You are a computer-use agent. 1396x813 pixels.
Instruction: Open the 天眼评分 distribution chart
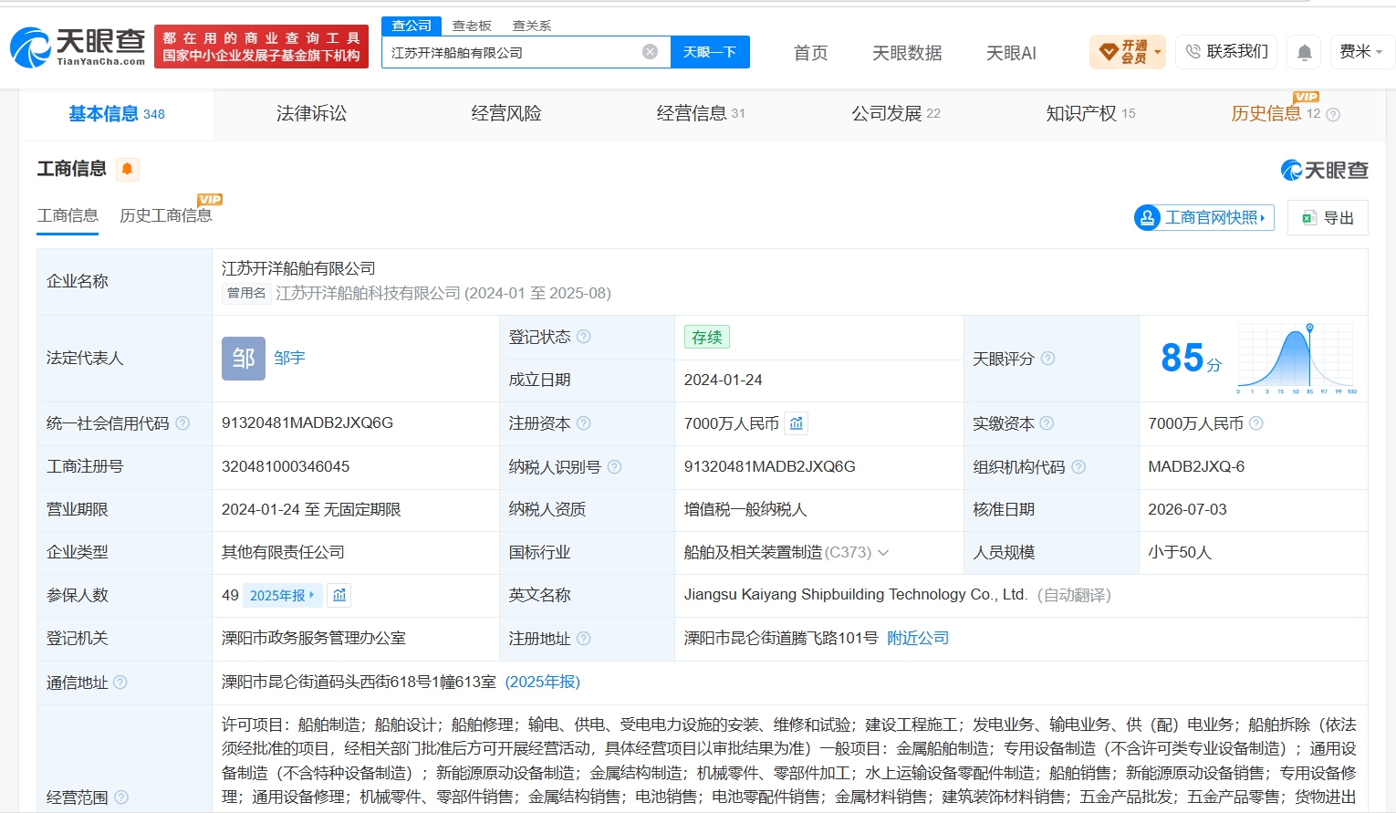(x=1297, y=359)
